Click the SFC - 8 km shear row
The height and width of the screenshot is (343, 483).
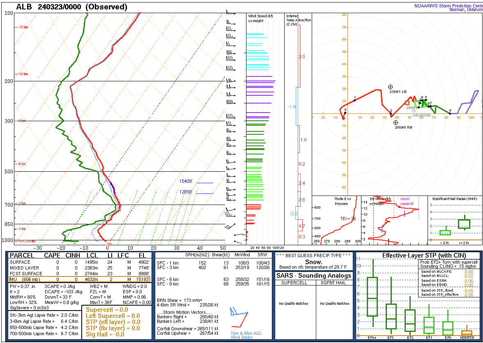point(213,284)
